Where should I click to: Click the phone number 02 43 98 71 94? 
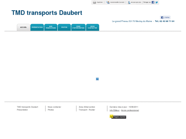167,21
